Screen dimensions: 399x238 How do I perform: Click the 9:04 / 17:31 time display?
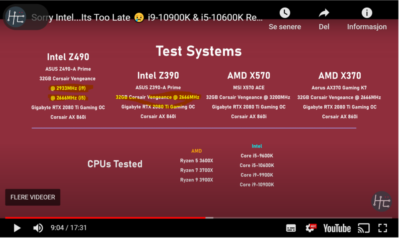coord(69,228)
